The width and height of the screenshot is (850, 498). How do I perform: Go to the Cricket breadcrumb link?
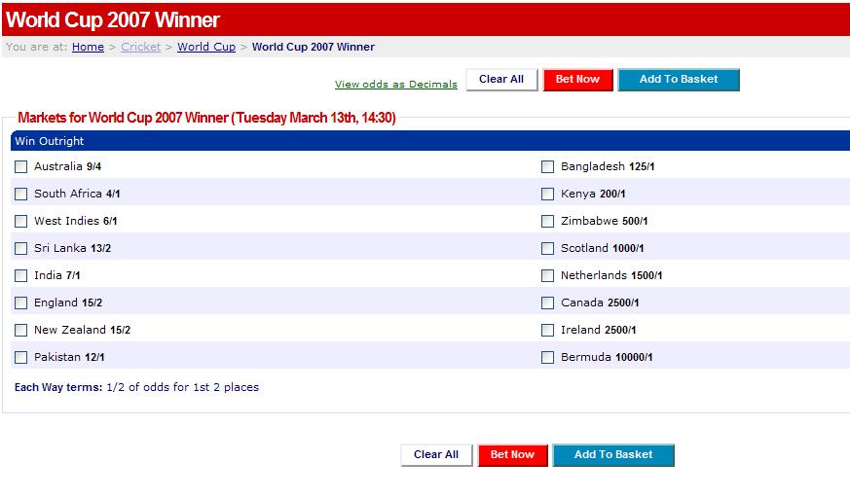pyautogui.click(x=141, y=47)
